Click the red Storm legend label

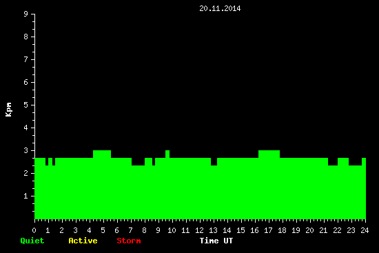click(x=129, y=241)
